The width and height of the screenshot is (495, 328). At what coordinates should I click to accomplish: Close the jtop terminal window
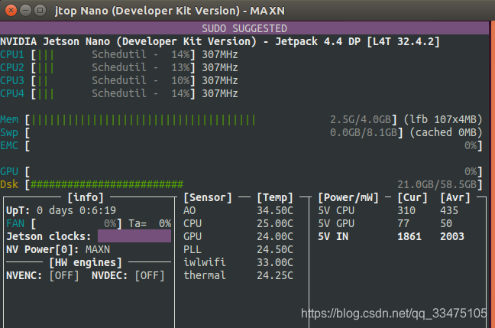point(11,11)
